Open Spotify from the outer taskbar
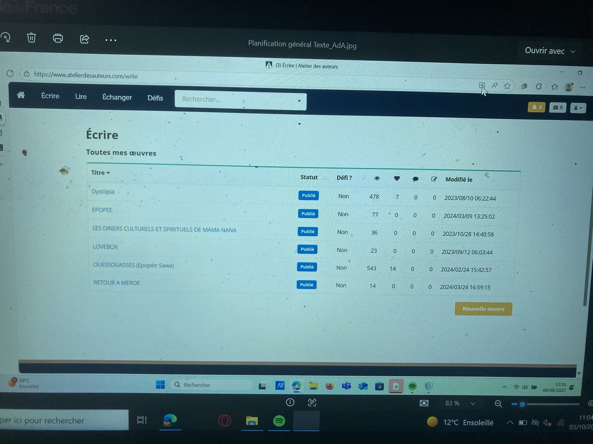 pos(279,421)
